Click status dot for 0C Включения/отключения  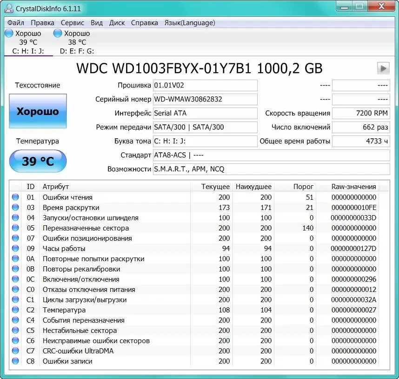[x=15, y=279]
